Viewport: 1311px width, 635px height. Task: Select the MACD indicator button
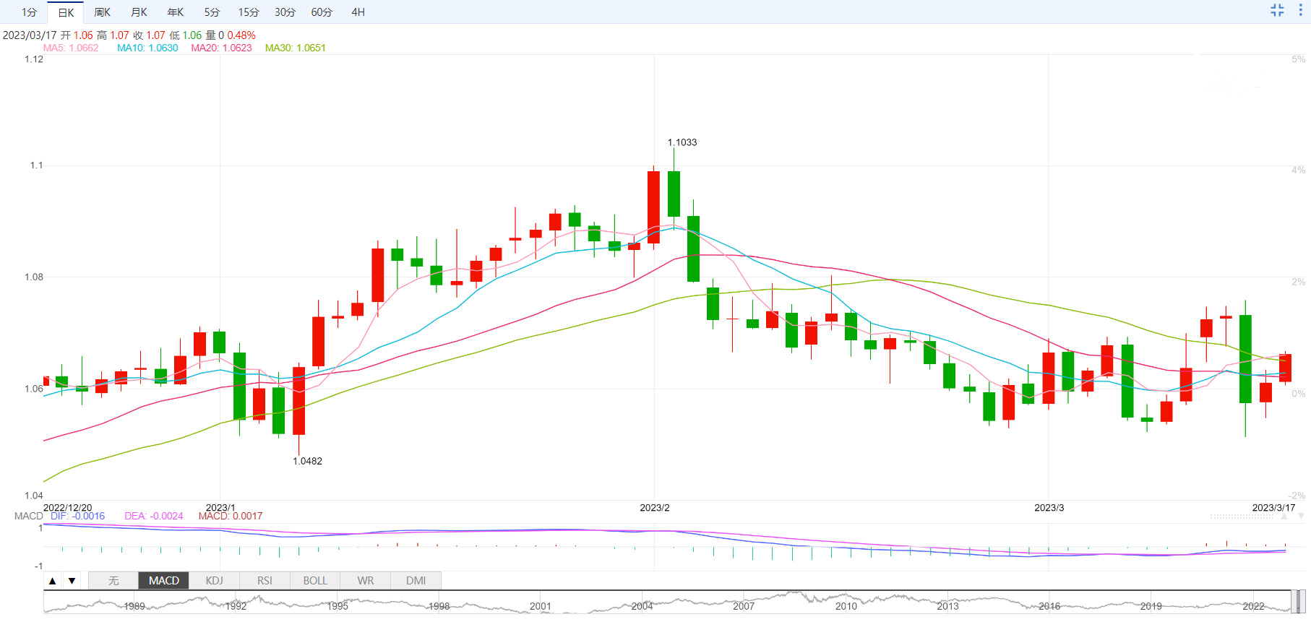click(164, 581)
